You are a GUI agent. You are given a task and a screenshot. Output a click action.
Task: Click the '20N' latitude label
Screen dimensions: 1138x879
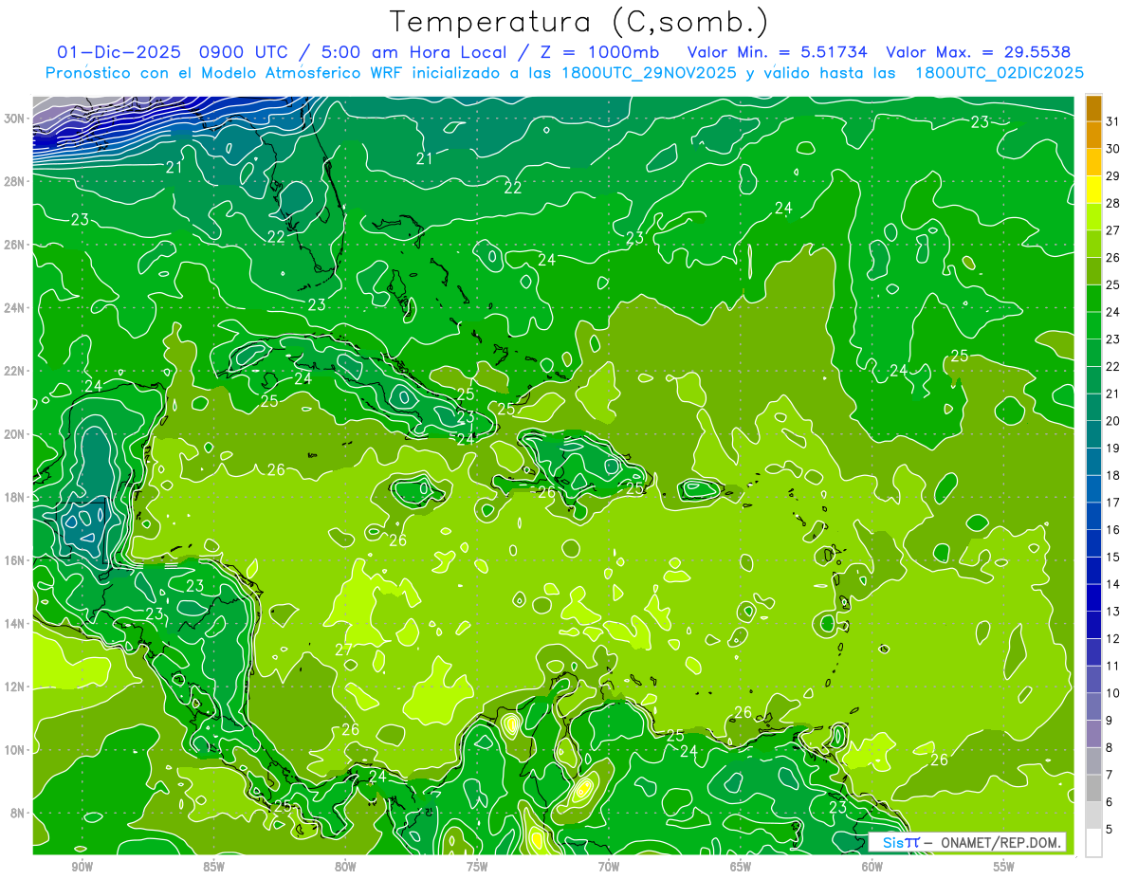coord(16,433)
